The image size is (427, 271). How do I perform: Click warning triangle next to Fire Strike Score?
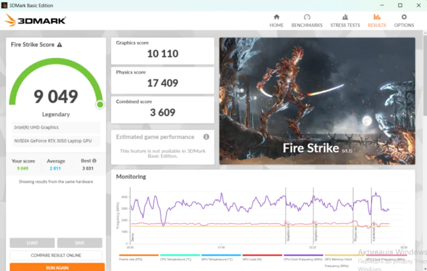click(x=59, y=45)
